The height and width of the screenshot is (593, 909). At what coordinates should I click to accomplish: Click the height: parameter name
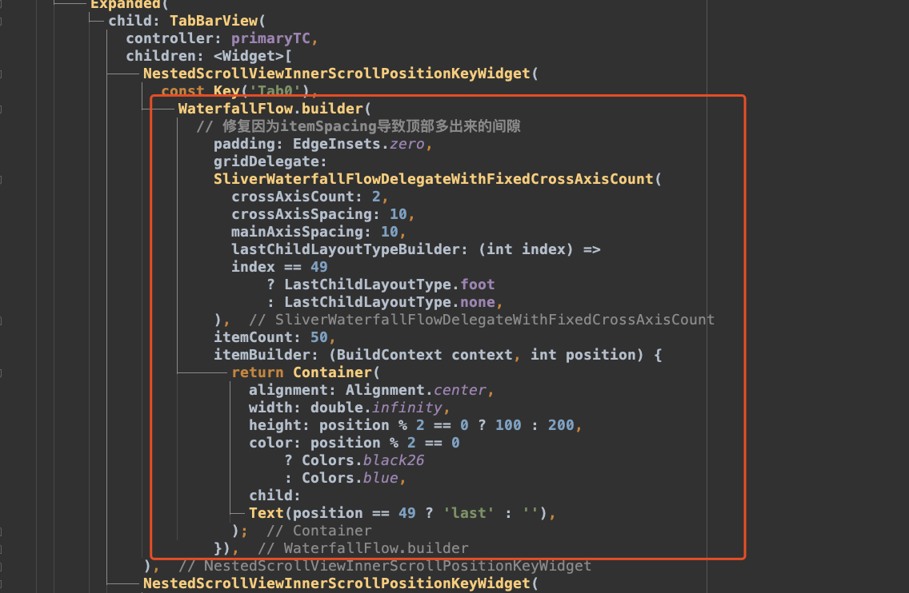click(x=278, y=426)
